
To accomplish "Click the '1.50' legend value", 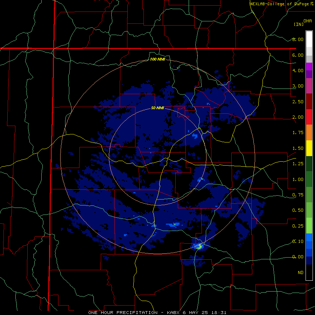I will coord(298,148).
